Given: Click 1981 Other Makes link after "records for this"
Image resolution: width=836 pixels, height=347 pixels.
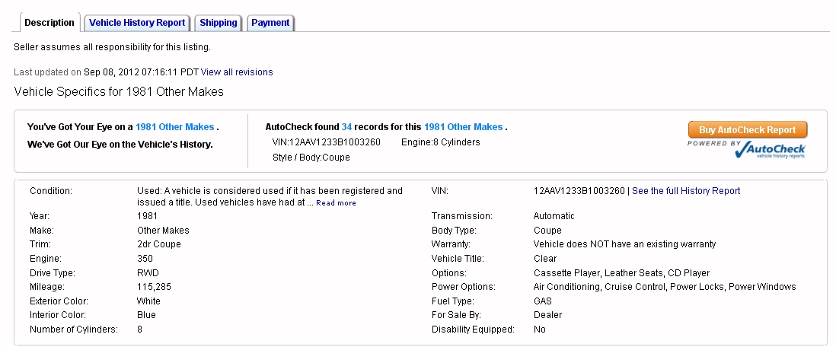Looking at the screenshot, I should (x=463, y=127).
